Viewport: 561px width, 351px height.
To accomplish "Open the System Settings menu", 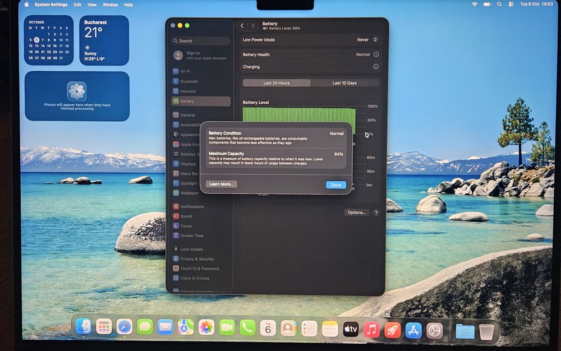I will coord(51,4).
